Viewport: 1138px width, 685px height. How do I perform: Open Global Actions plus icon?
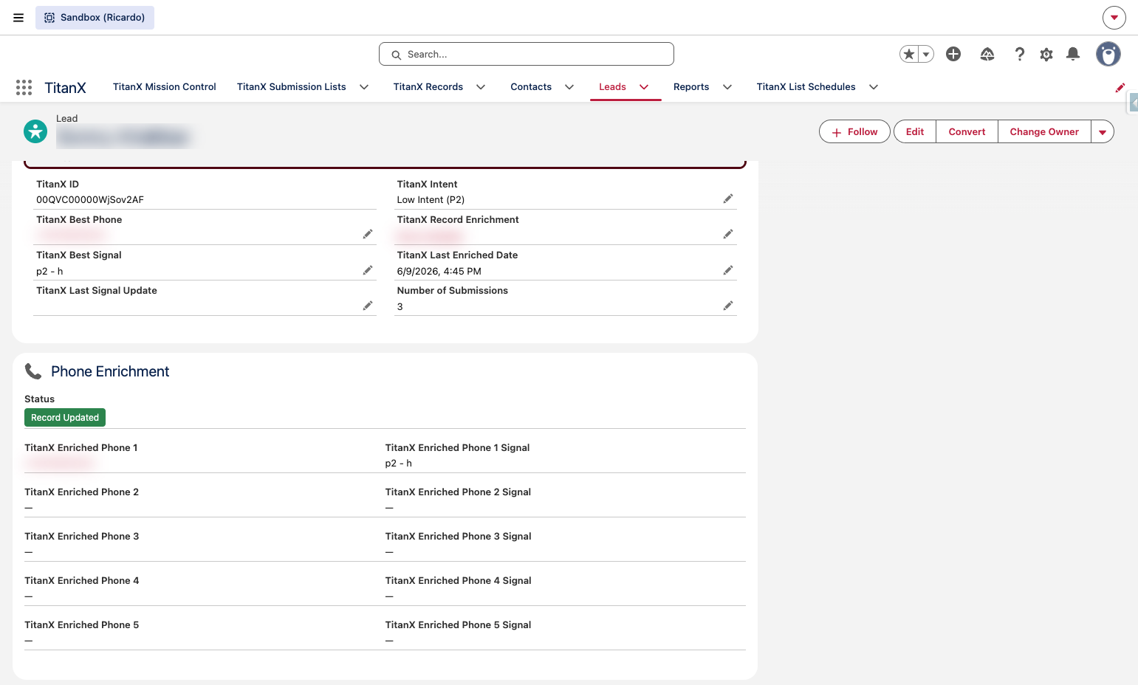(x=953, y=54)
